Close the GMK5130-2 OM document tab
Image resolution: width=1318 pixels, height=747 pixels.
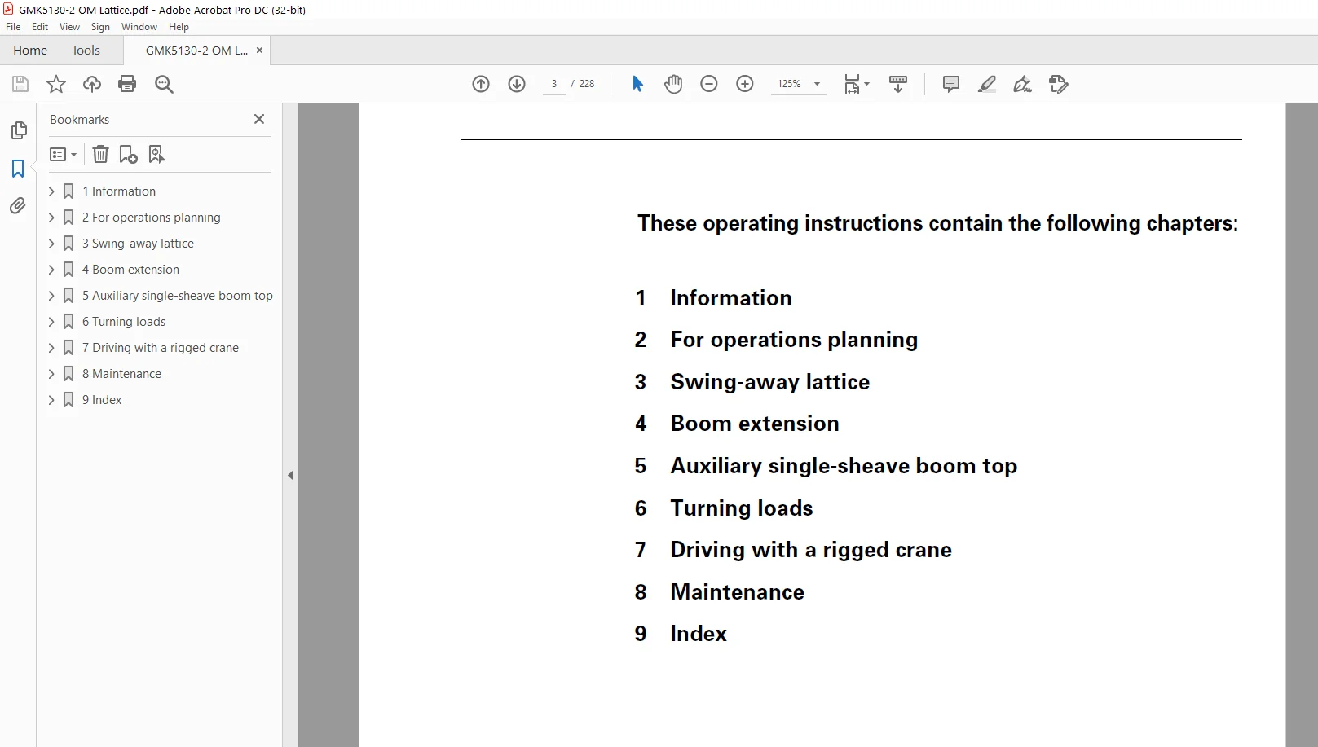click(x=259, y=51)
